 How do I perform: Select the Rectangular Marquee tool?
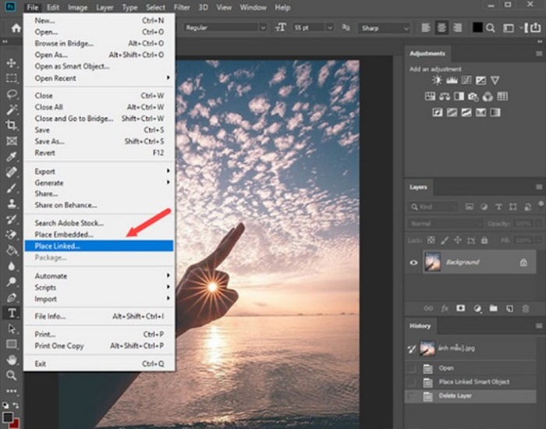pyautogui.click(x=12, y=78)
